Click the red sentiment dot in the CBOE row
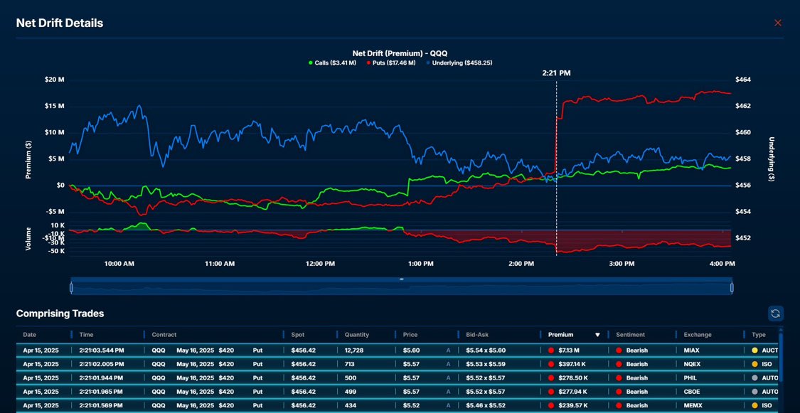This screenshot has height=413, width=800. 619,391
